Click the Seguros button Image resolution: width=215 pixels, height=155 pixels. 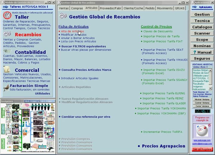coord(202,58)
